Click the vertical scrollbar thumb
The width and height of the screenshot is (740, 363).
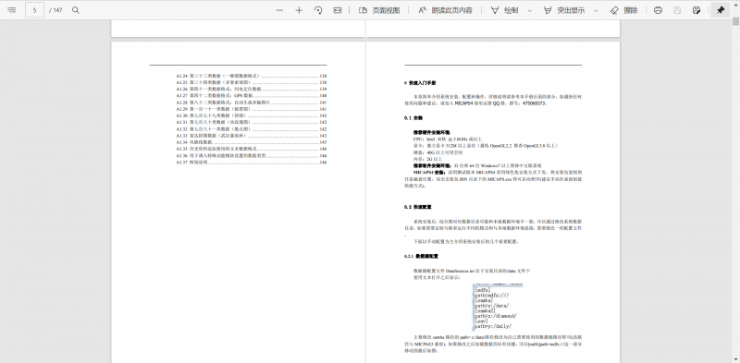click(x=735, y=21)
